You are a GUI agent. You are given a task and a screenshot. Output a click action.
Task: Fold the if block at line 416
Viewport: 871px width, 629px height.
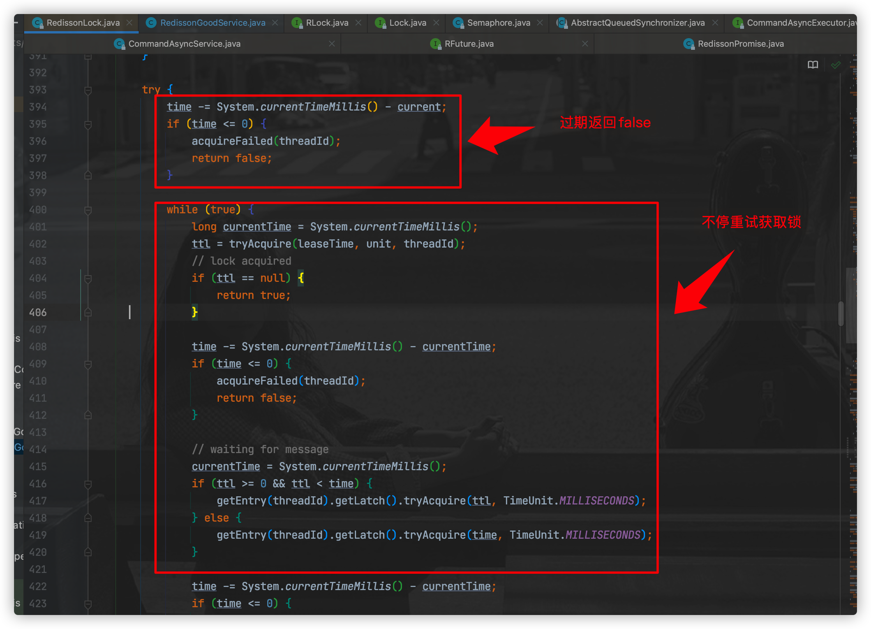point(88,484)
